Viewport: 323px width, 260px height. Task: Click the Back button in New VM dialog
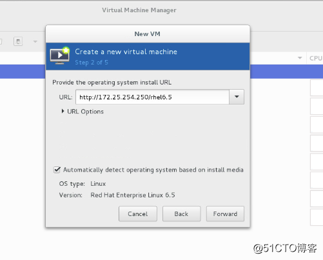(x=181, y=214)
